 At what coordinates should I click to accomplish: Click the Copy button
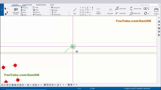click(35, 7)
